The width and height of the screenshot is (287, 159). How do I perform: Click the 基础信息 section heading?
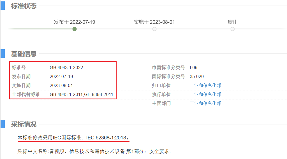24,54
